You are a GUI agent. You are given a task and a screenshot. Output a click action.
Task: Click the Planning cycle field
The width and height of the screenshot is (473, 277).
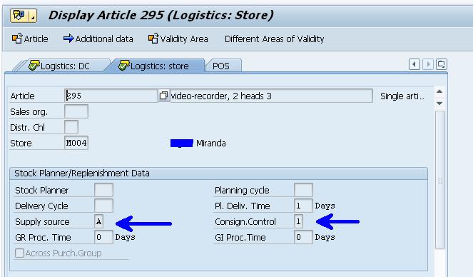[x=303, y=191]
